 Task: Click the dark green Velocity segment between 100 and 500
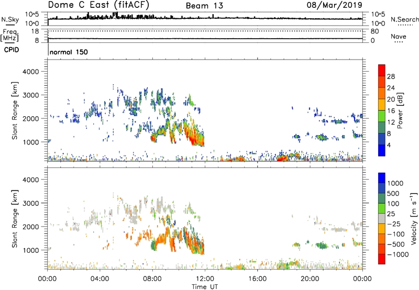382,198
